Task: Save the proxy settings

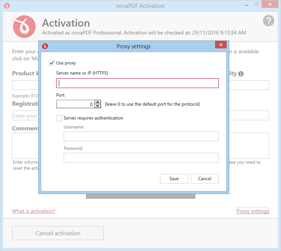Action: (174, 179)
